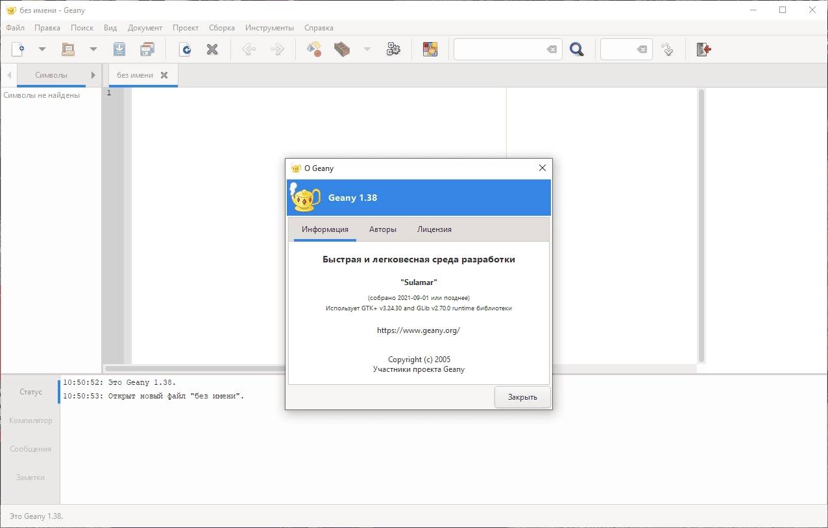Open the Вид menu

click(110, 28)
